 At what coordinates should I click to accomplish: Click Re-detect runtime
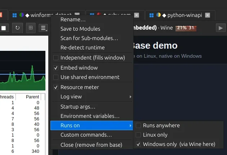coord(92,48)
